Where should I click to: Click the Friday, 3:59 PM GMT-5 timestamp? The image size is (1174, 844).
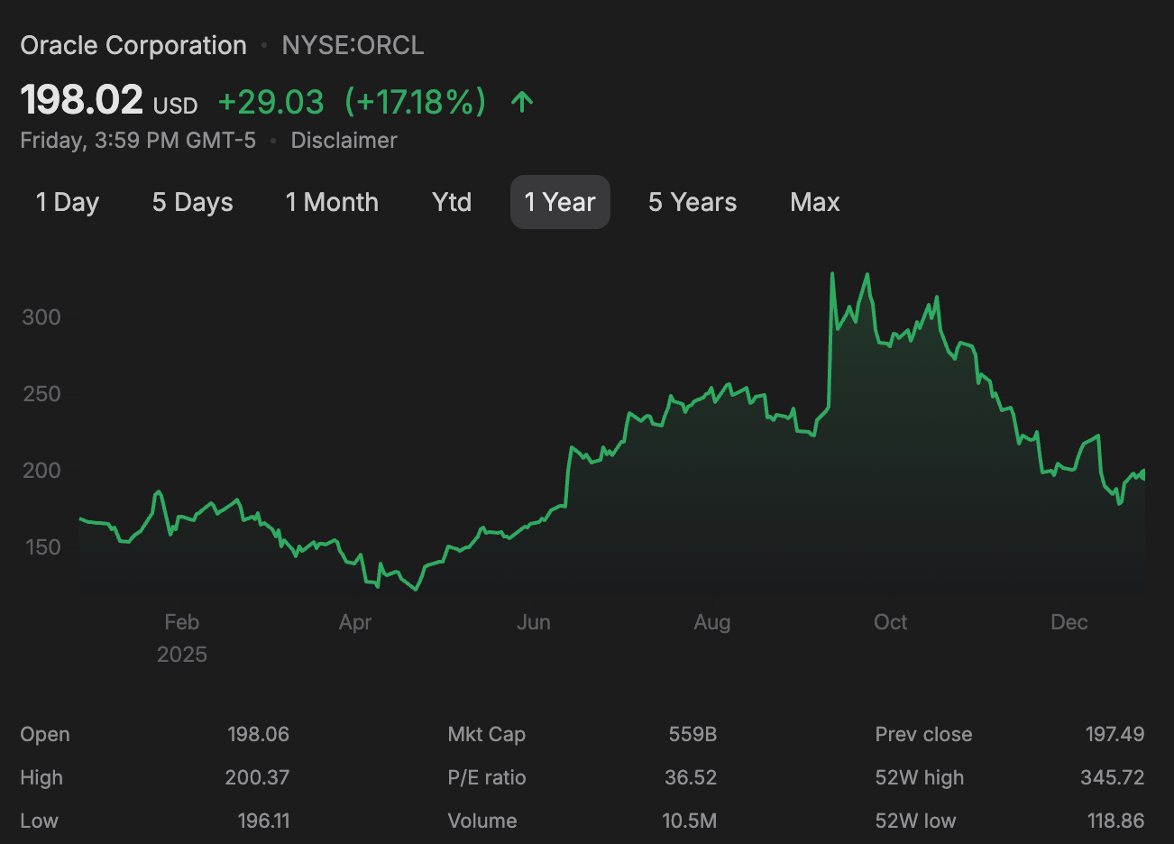coord(138,141)
